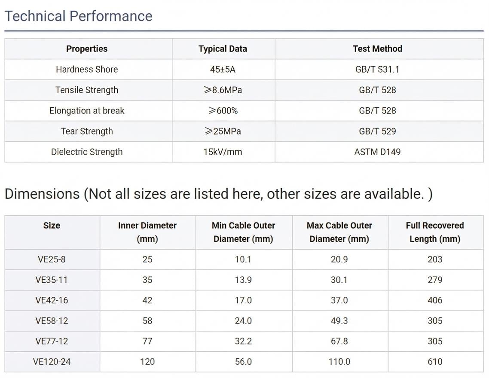
Task: Click the VE35-11 size cell
Action: [x=52, y=280]
